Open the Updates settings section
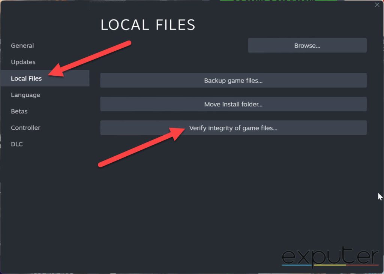The width and height of the screenshot is (384, 274). coord(23,62)
